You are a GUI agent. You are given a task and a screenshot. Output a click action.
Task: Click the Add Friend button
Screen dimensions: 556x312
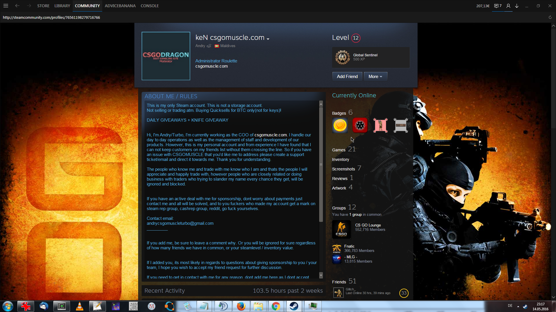point(347,77)
